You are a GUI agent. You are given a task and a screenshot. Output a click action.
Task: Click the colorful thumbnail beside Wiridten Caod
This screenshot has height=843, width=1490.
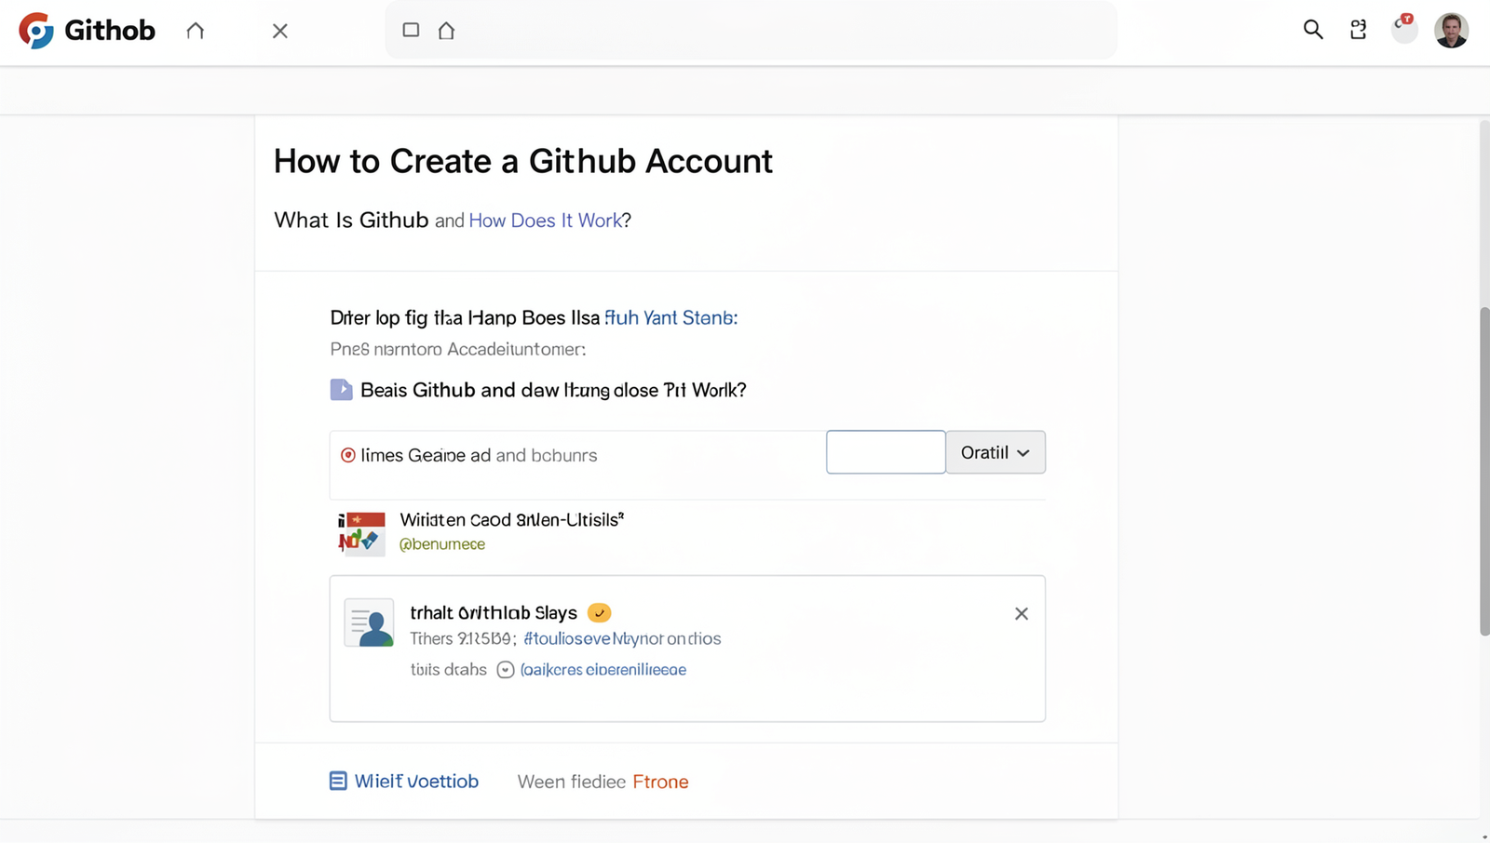(x=361, y=533)
